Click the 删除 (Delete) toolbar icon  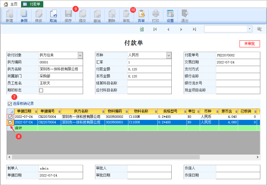pyautogui.click(x=112, y=16)
